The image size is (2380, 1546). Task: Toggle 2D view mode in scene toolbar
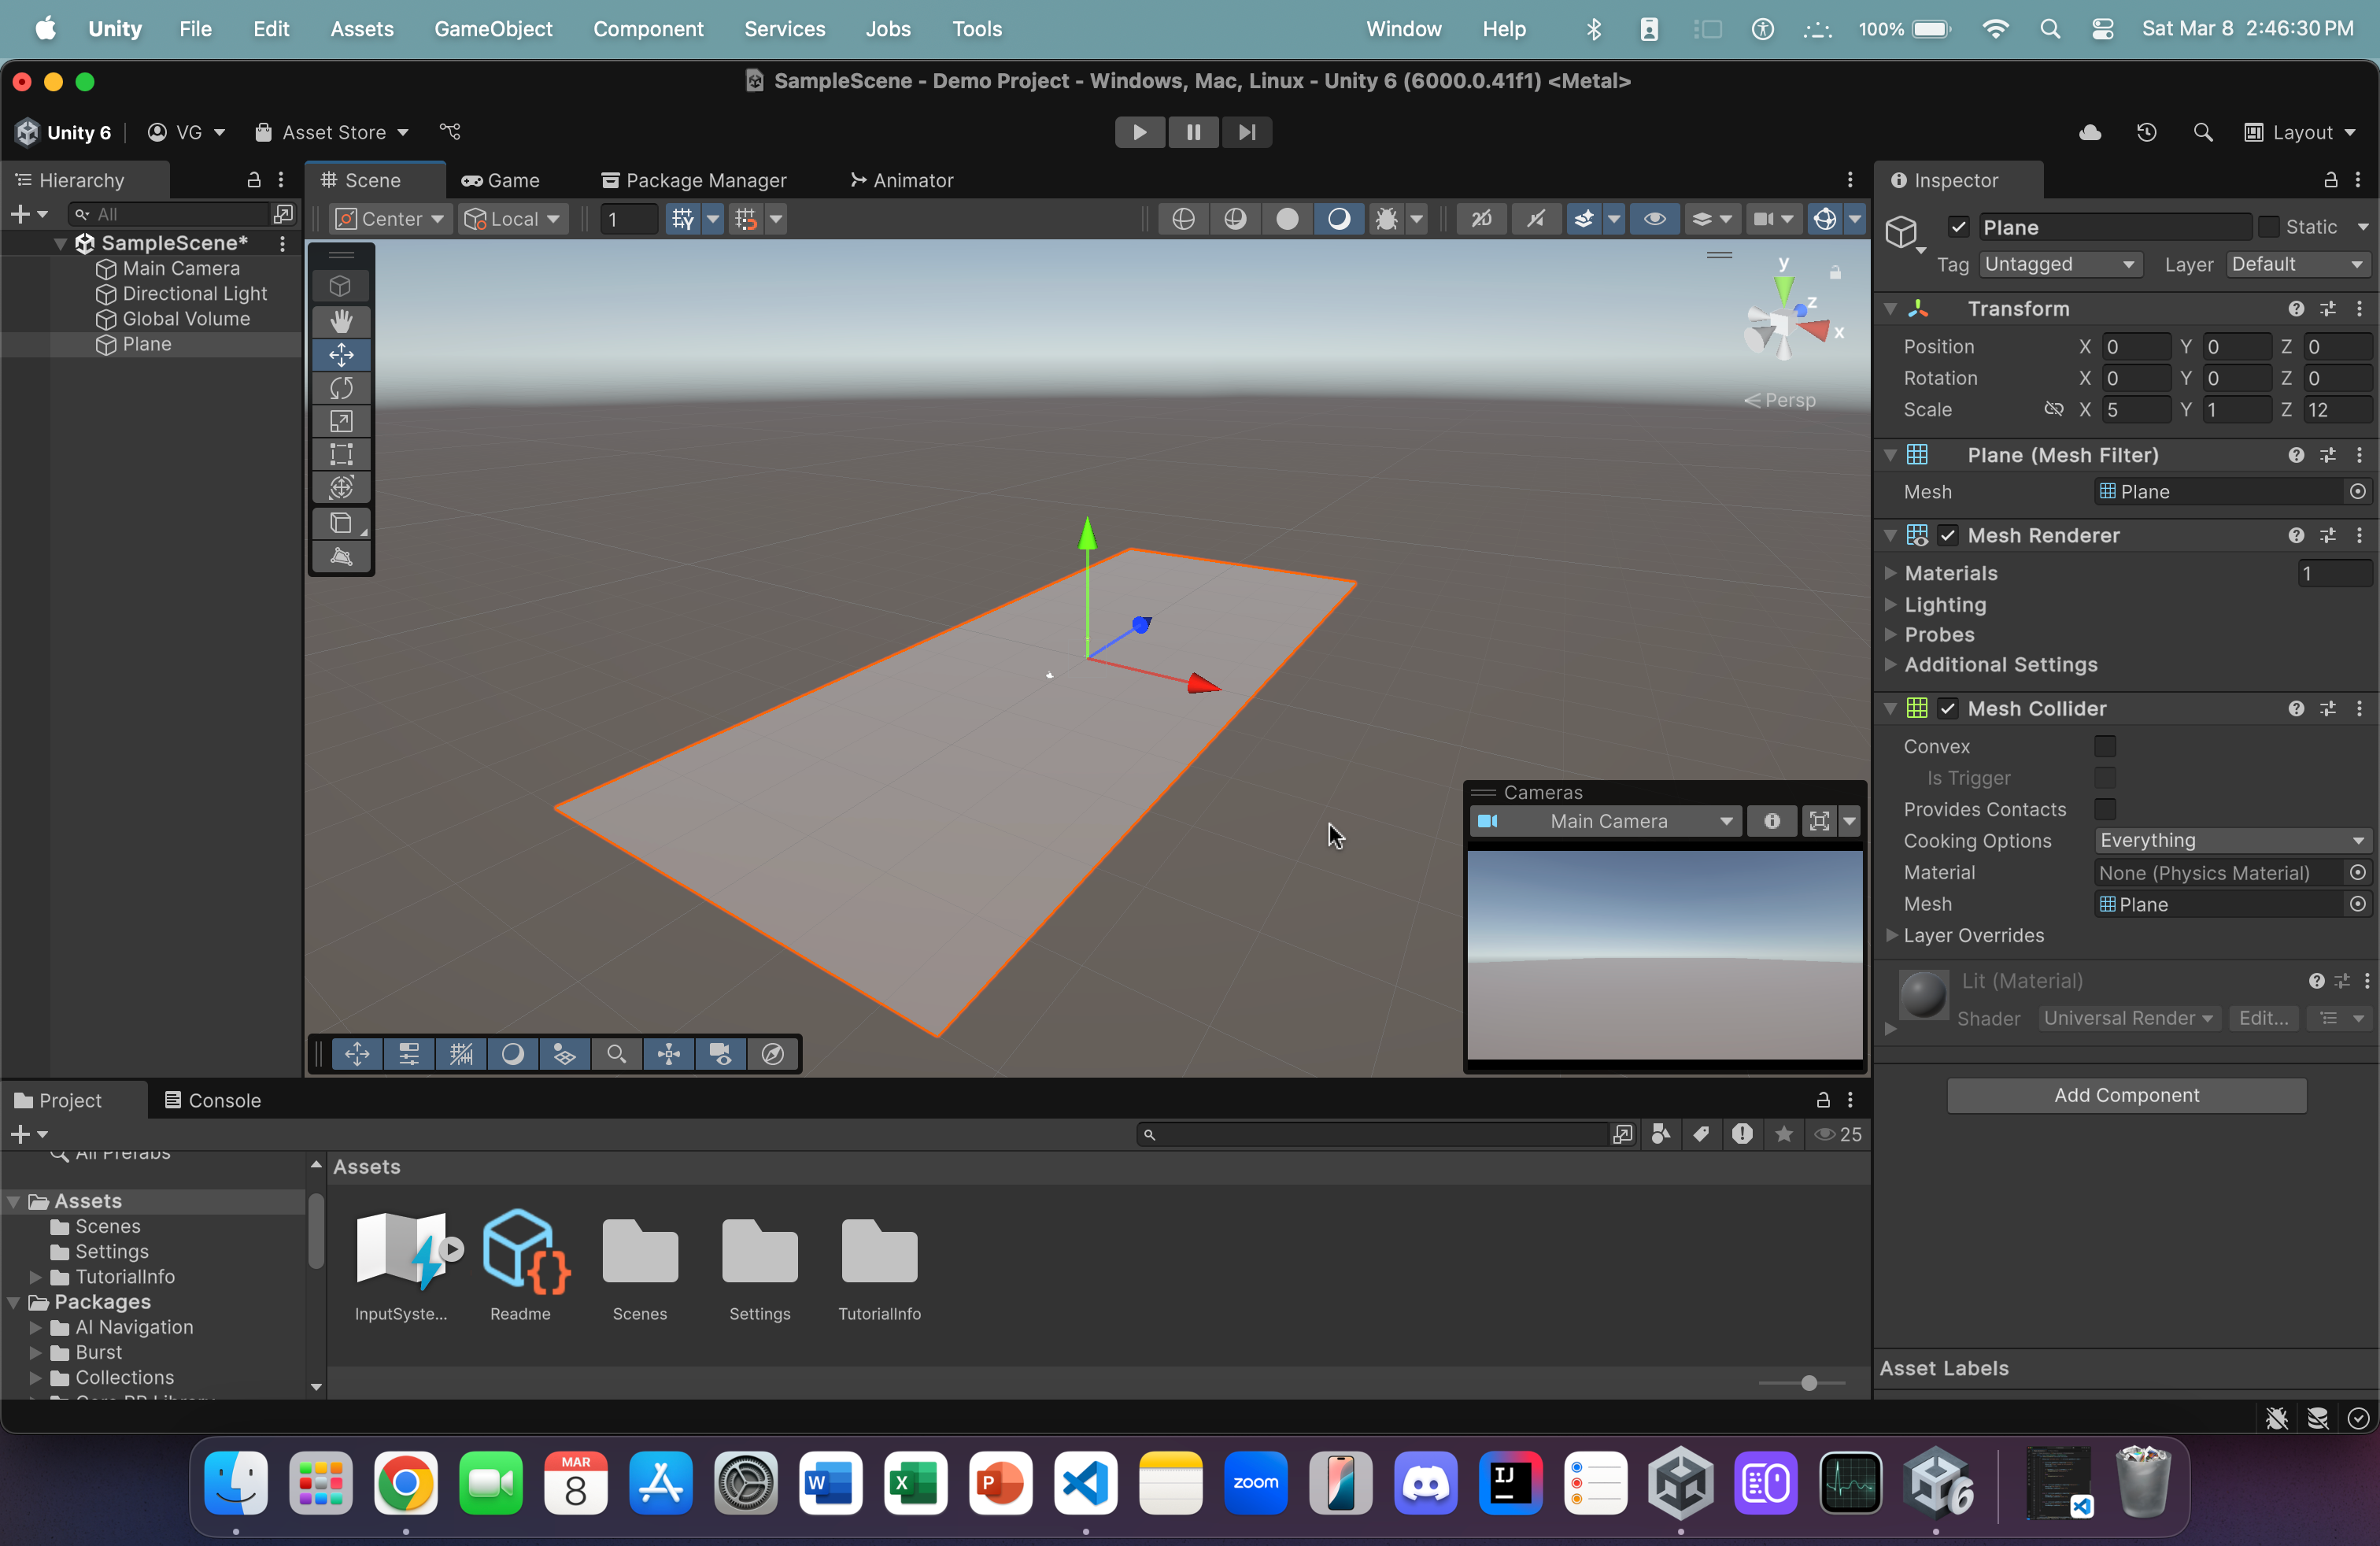tap(1481, 218)
